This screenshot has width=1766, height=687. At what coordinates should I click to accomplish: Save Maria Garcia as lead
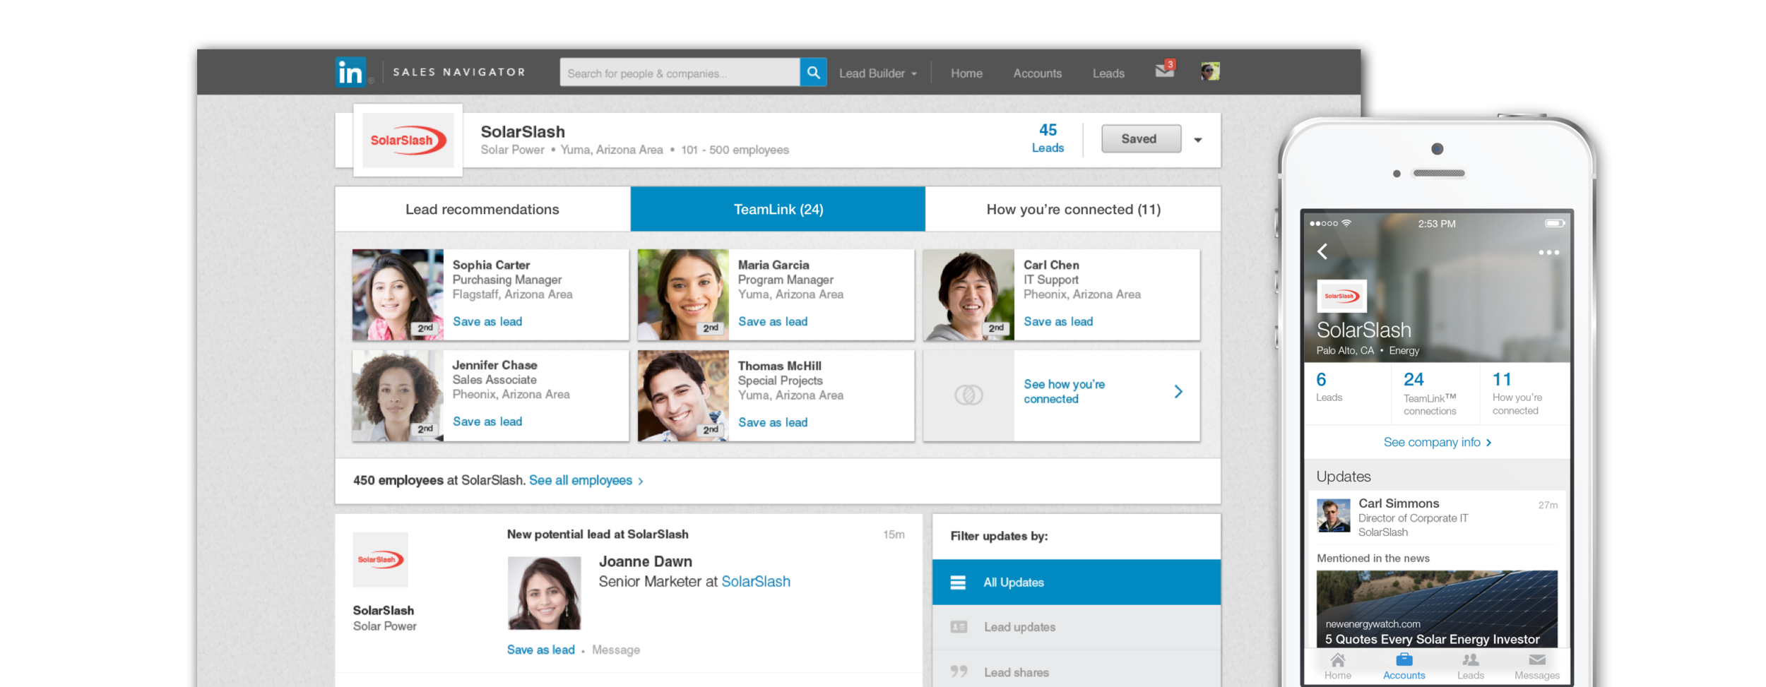pos(773,321)
